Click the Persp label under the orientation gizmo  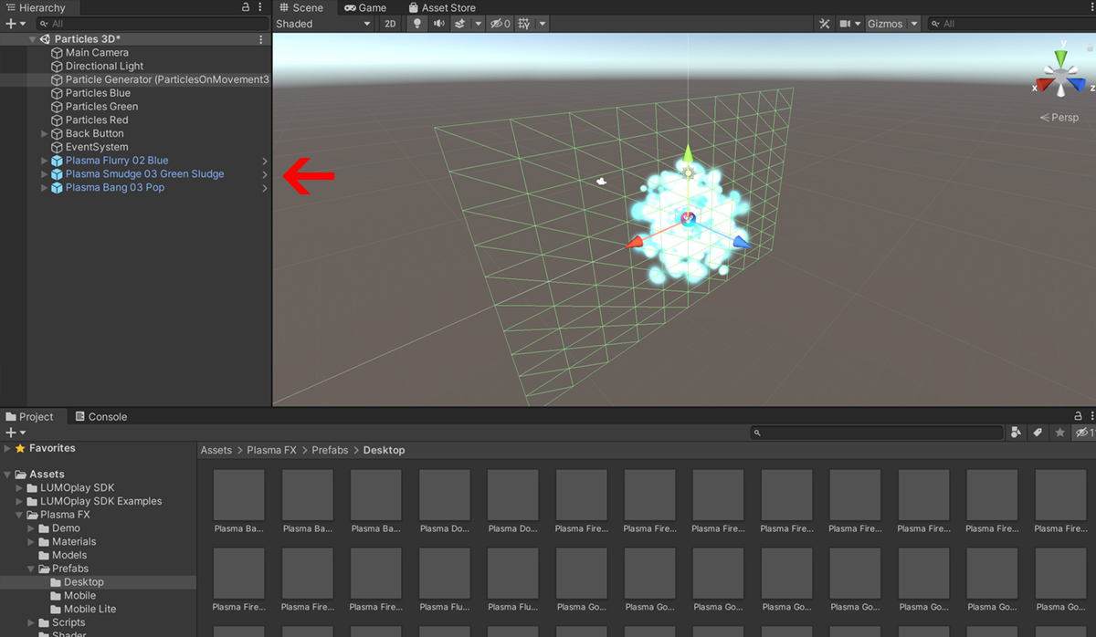coord(1059,118)
